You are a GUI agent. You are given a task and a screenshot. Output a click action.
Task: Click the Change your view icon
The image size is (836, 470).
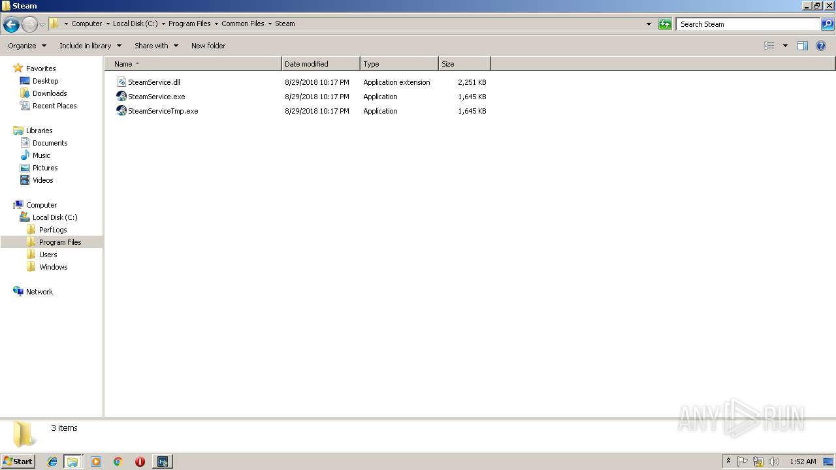[769, 46]
